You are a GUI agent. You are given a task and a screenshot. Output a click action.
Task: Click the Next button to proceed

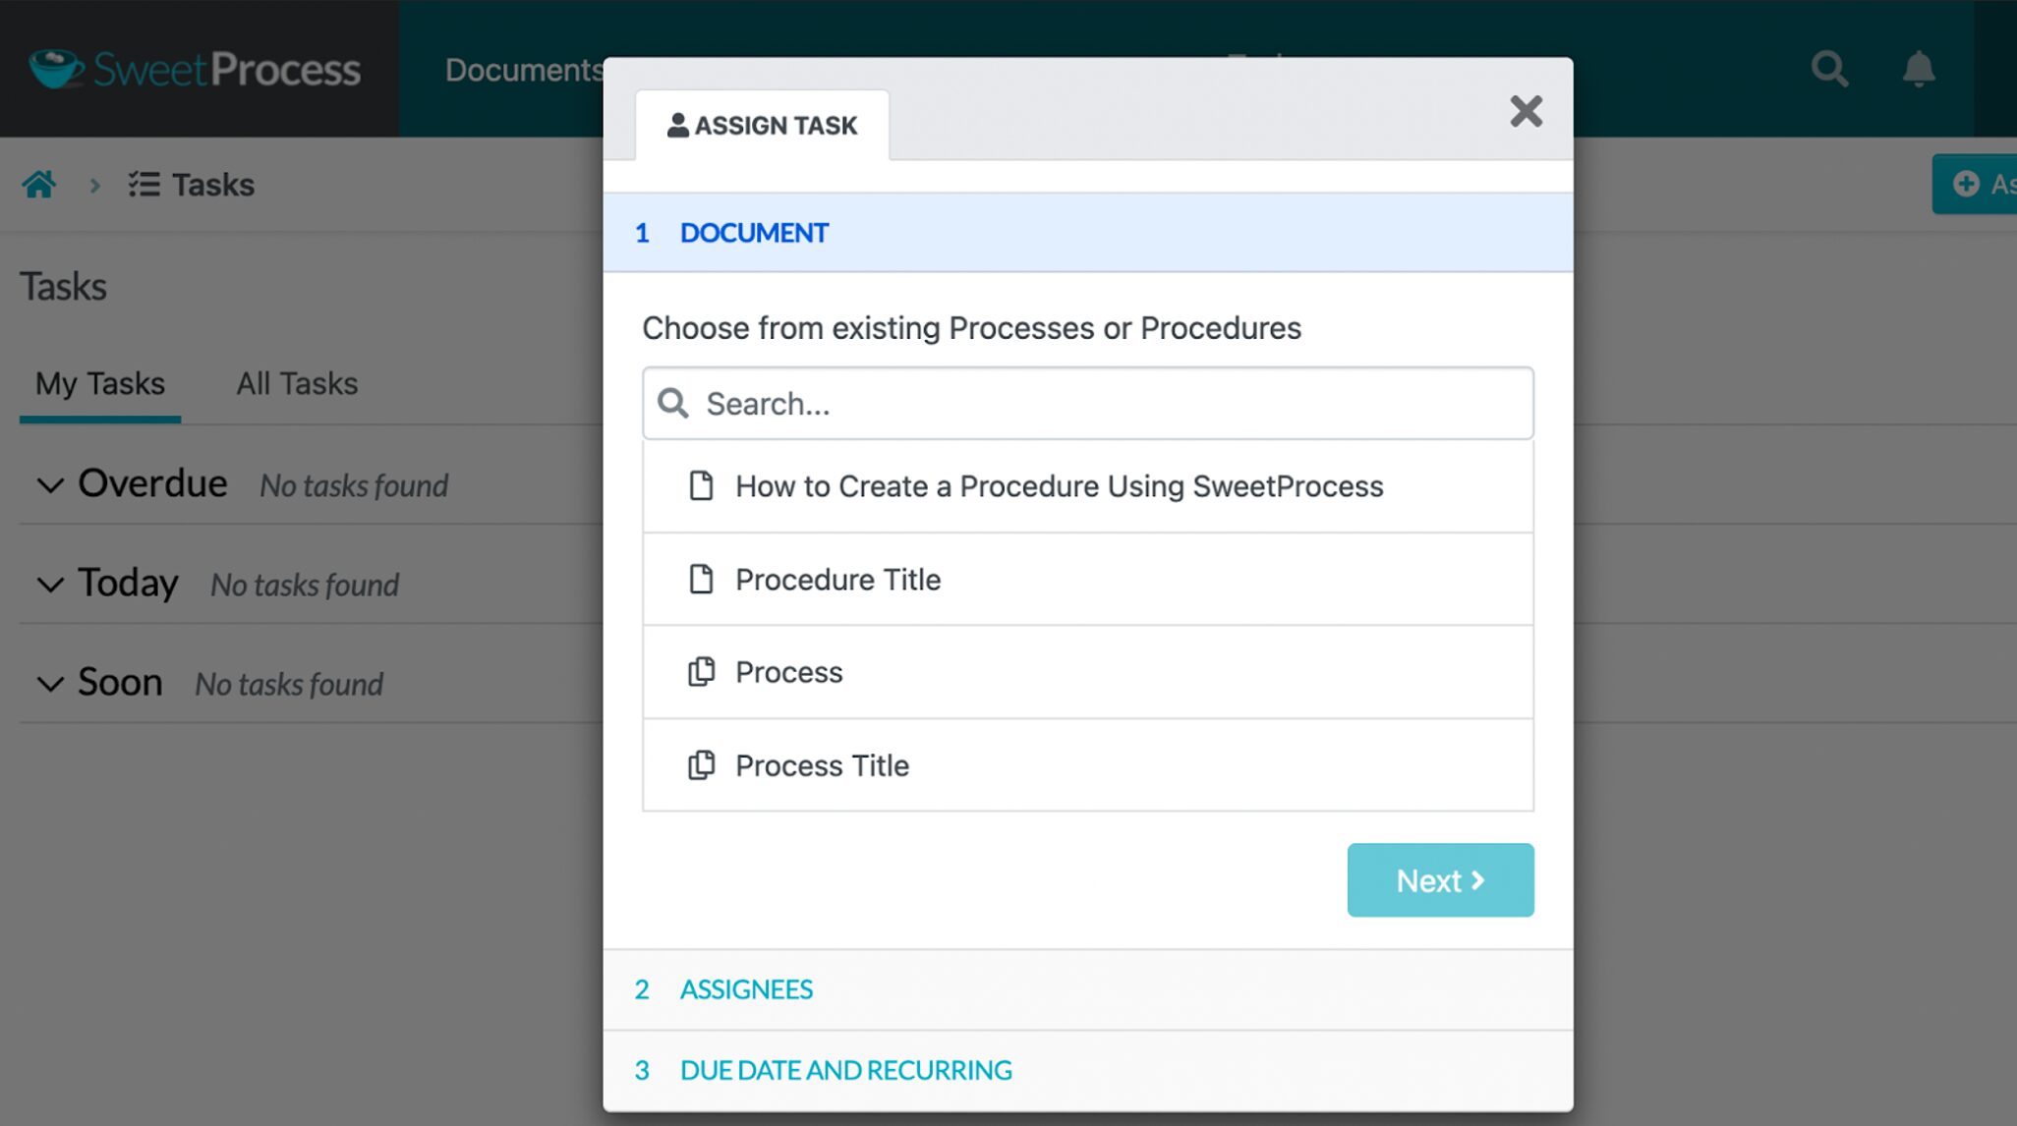coord(1441,879)
